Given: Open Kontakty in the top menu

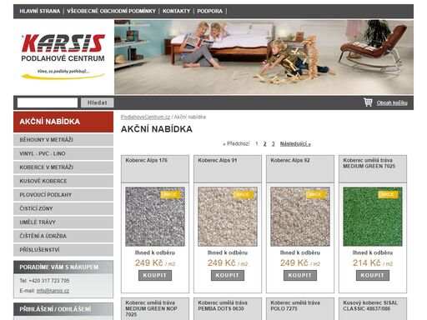Looking at the screenshot, I should tap(176, 12).
